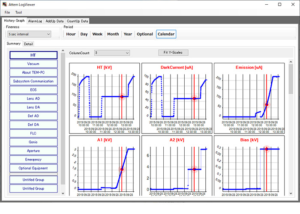Click the red cursor marker on DarkCurrent graph
This screenshot has height=214, width=300.
194,98
